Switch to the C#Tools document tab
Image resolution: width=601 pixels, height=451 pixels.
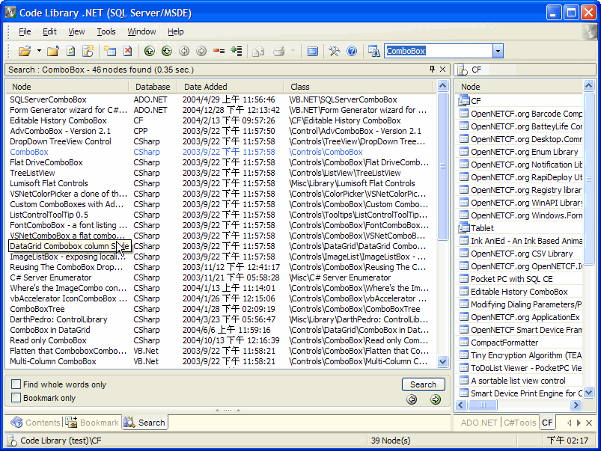pos(519,423)
